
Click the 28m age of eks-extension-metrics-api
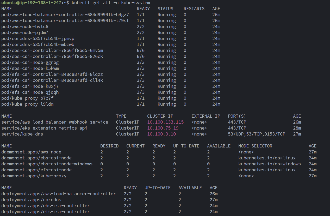click(x=297, y=128)
